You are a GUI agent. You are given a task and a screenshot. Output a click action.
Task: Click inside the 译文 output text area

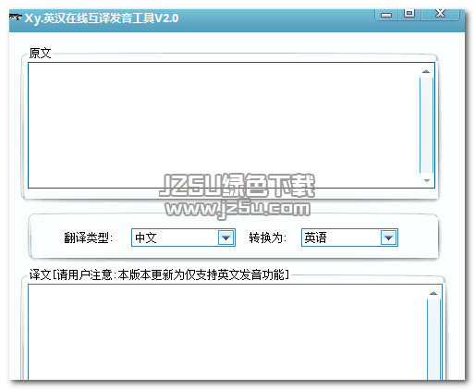(227, 332)
